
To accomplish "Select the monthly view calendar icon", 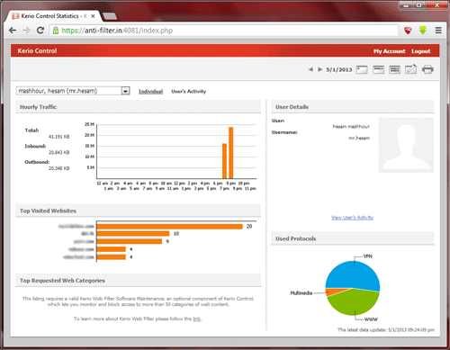I will [x=394, y=69].
